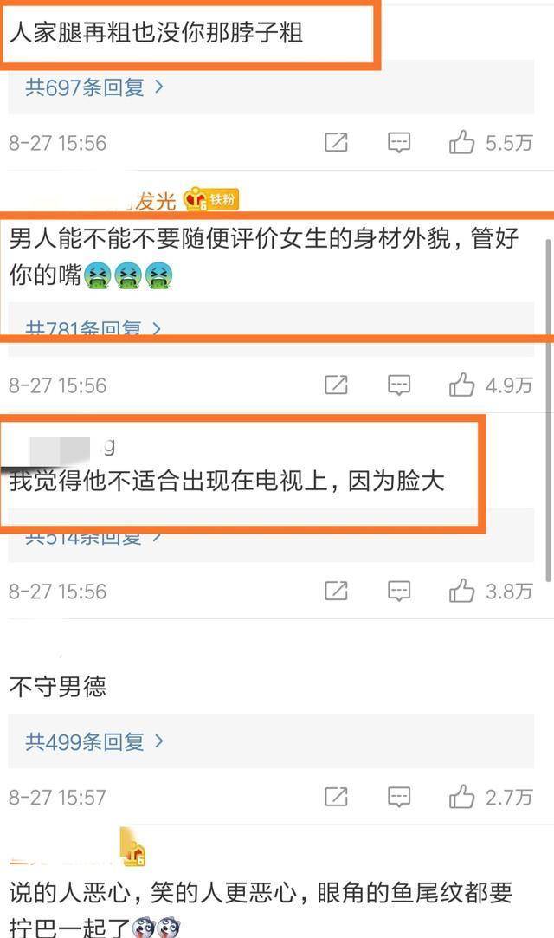Repost the comment with 3.8万 likes
Image resolution: width=554 pixels, height=938 pixels.
tap(336, 591)
